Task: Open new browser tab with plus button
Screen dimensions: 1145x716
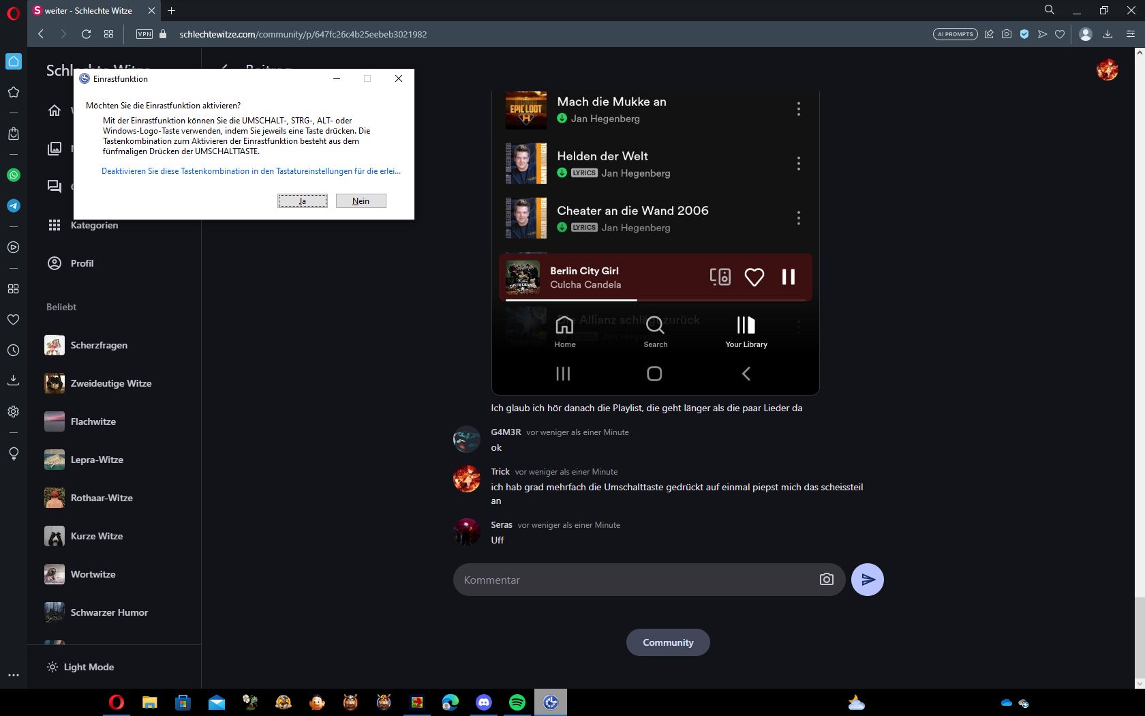Action: (x=172, y=11)
